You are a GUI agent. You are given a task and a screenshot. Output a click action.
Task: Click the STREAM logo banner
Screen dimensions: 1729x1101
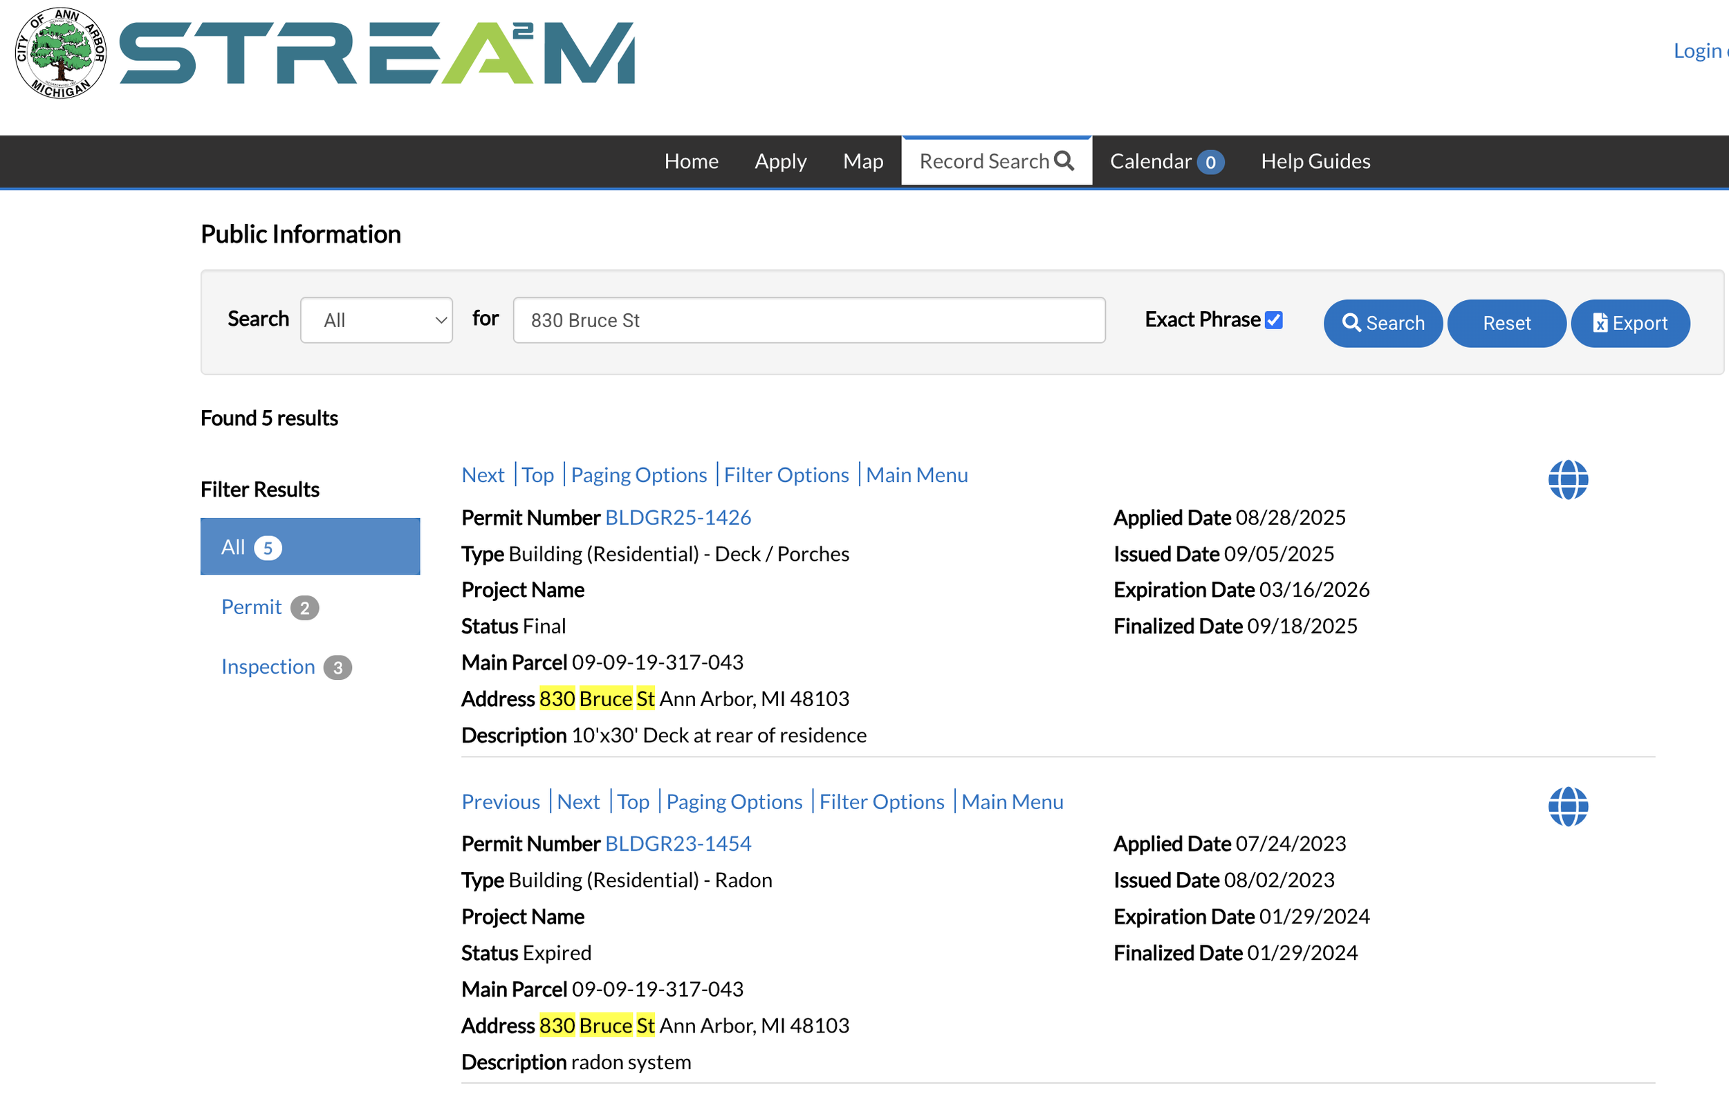pos(376,53)
